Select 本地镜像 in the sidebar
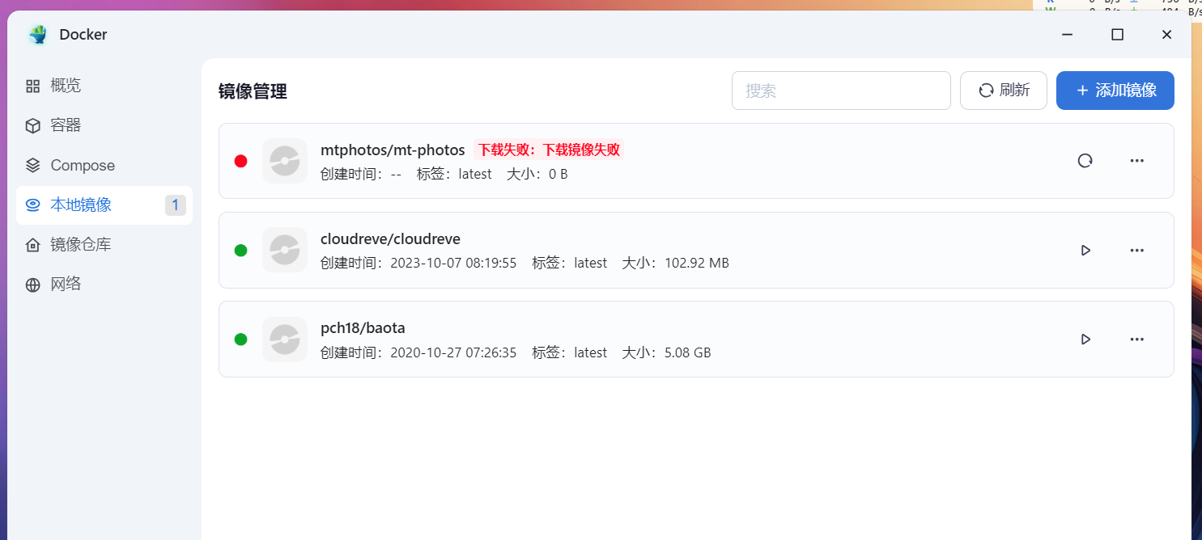Screen dimensions: 1202x540 point(104,205)
